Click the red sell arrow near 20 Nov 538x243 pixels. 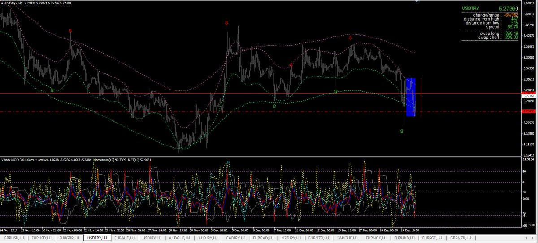tap(70, 31)
